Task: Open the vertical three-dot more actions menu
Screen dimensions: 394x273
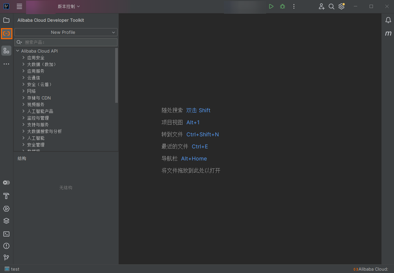Action: pos(294,6)
